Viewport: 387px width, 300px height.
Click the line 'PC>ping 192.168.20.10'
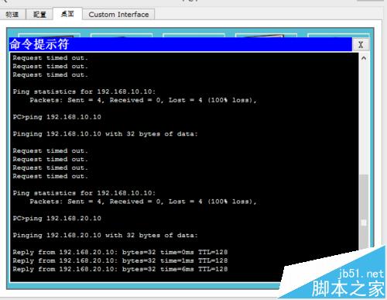tap(57, 219)
